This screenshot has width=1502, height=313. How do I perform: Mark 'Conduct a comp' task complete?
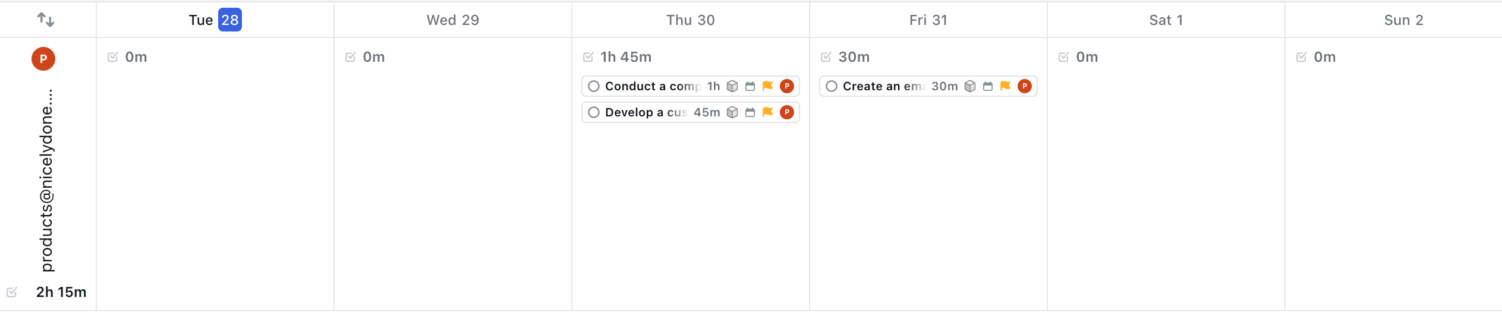pos(594,86)
